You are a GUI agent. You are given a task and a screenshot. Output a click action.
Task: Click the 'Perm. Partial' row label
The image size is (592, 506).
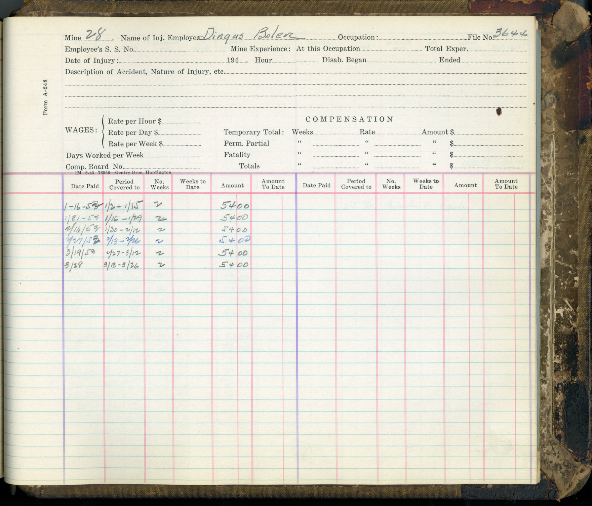[246, 144]
